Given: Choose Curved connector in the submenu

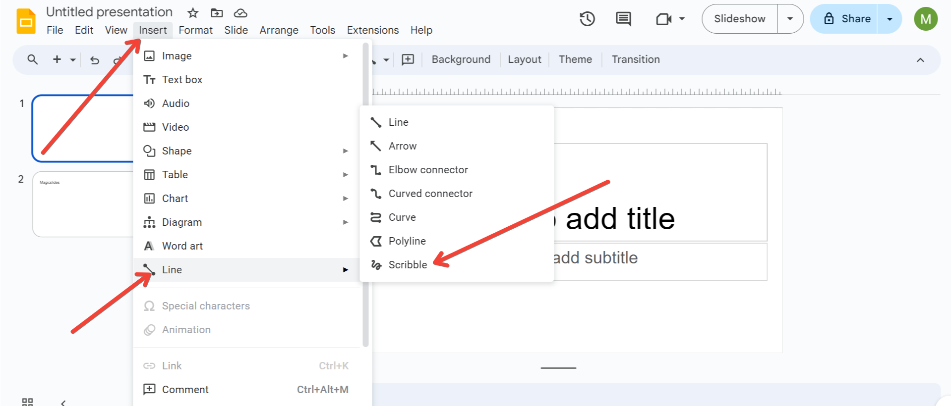Looking at the screenshot, I should point(430,194).
